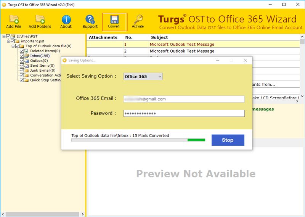Viewport: 305px width, 217px height.
Task: Click the Quick Step Settings folder icon
Action: (26, 80)
